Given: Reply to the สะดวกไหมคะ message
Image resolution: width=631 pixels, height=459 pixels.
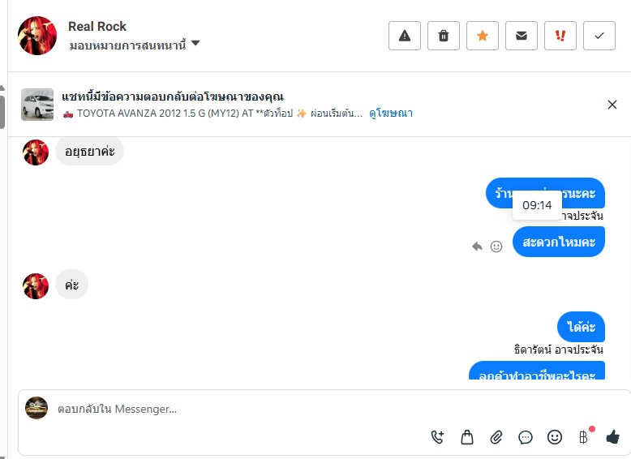Looking at the screenshot, I should click(x=478, y=247).
